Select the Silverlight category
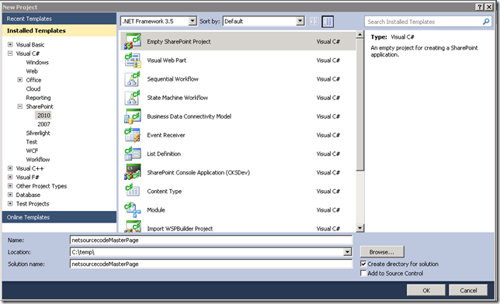 [x=38, y=133]
